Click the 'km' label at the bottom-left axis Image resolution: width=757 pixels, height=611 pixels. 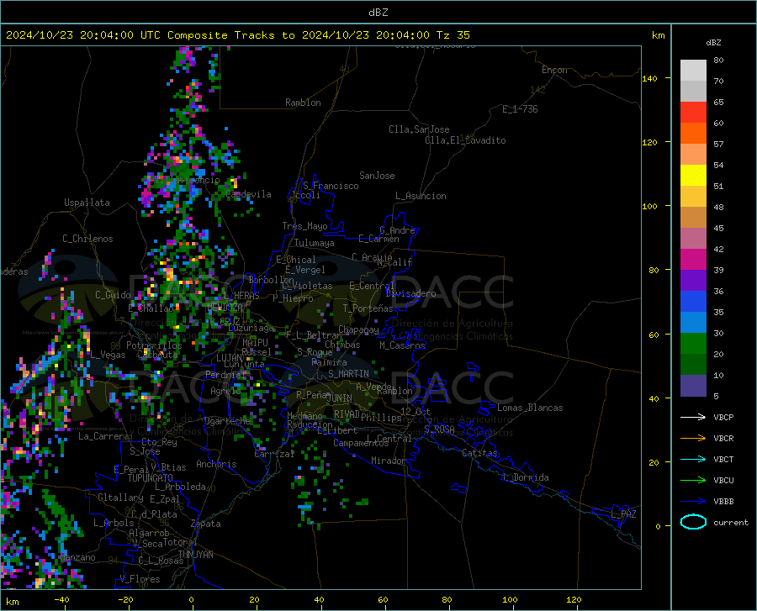12,602
